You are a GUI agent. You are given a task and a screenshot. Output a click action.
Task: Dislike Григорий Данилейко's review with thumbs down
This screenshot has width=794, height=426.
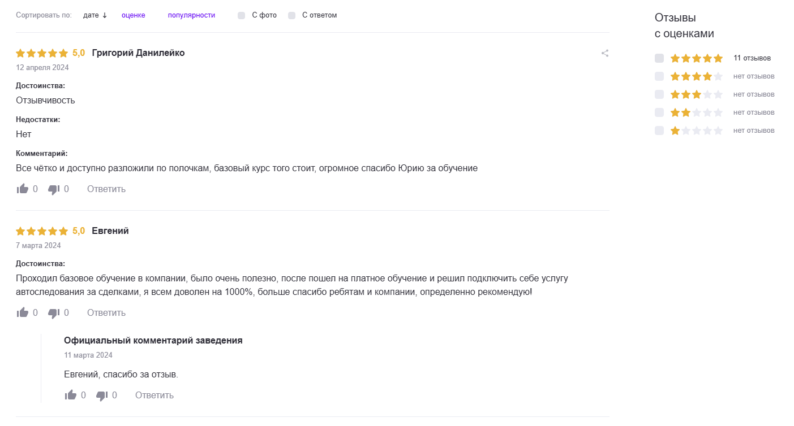[54, 189]
